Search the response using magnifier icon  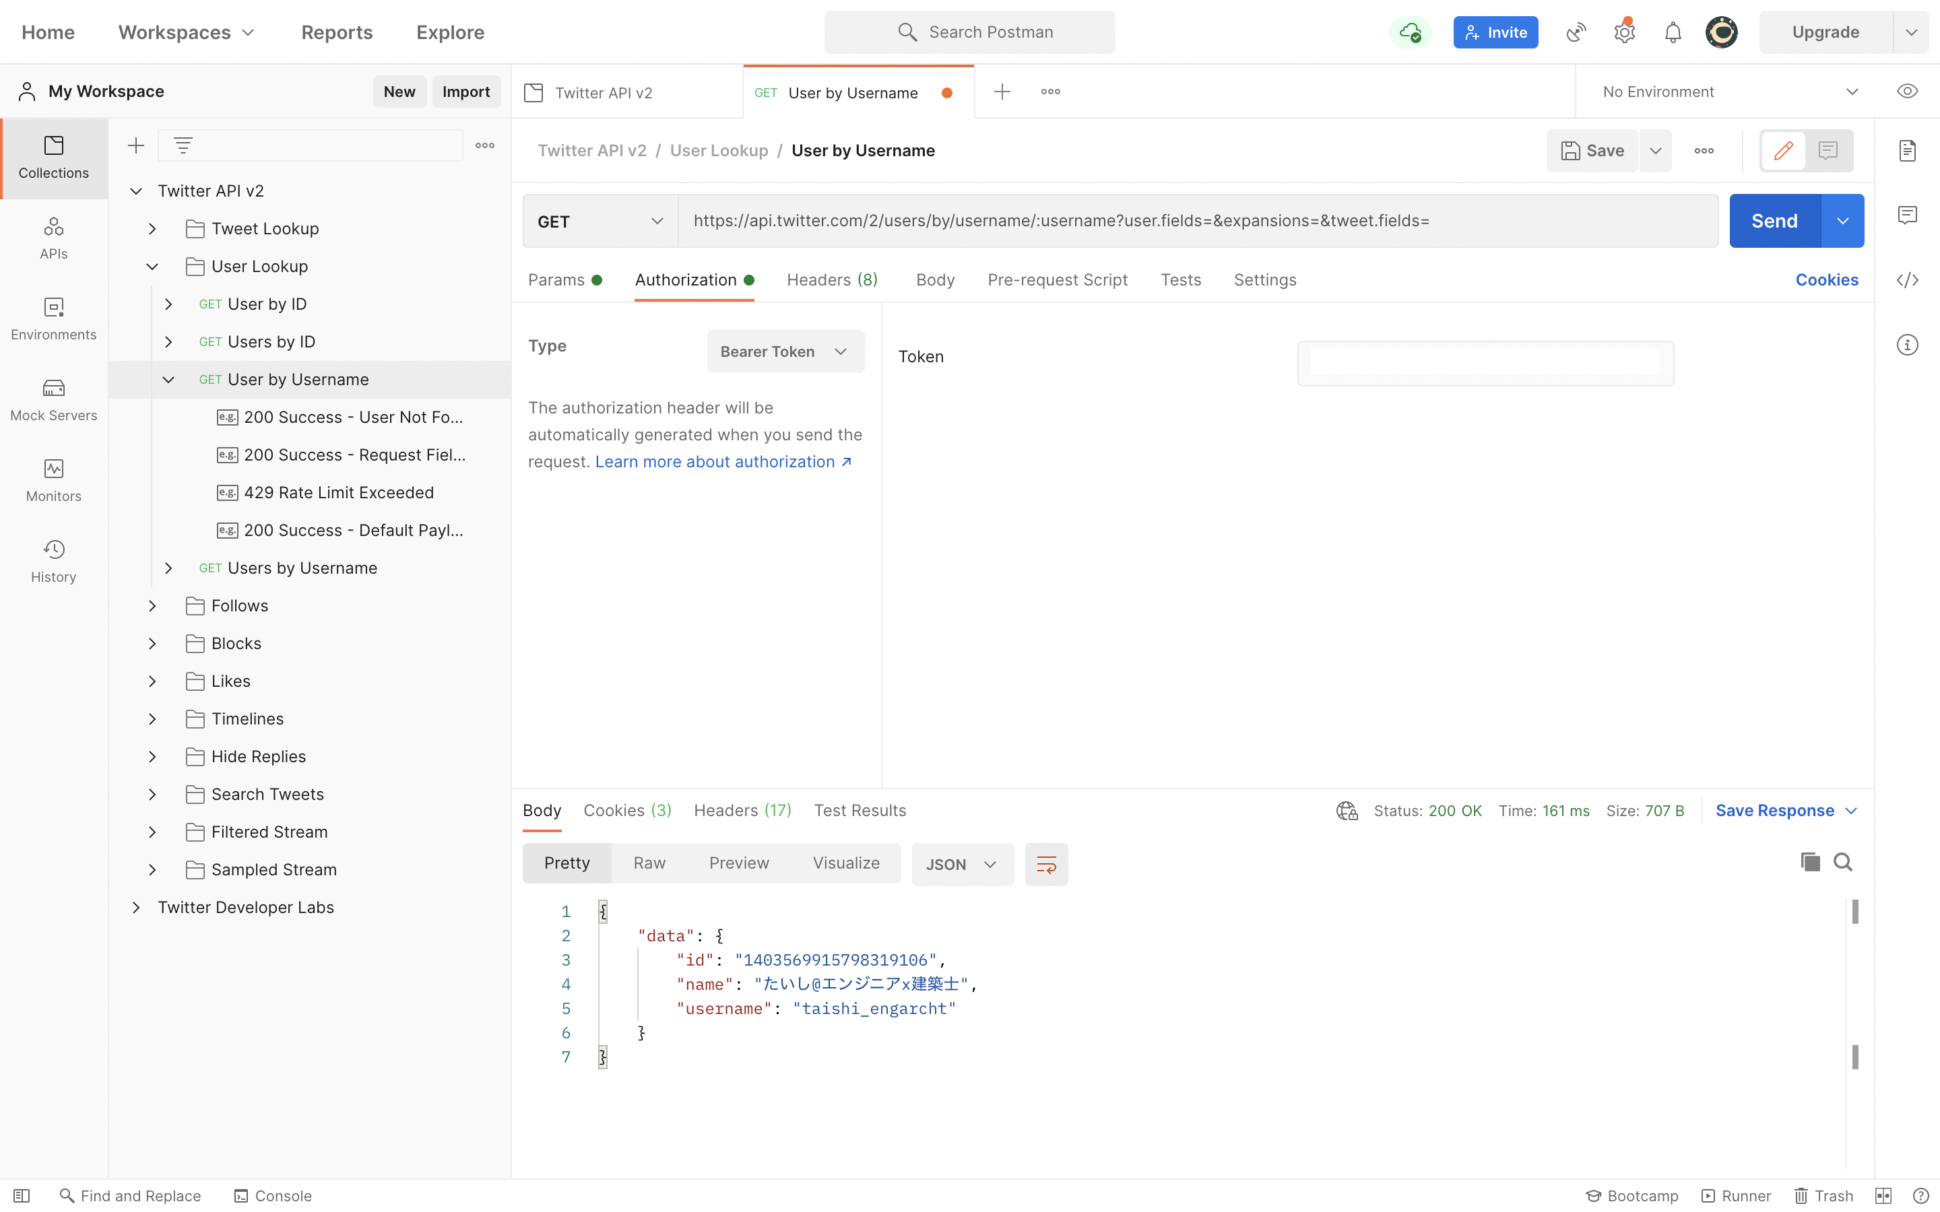pos(1843,862)
